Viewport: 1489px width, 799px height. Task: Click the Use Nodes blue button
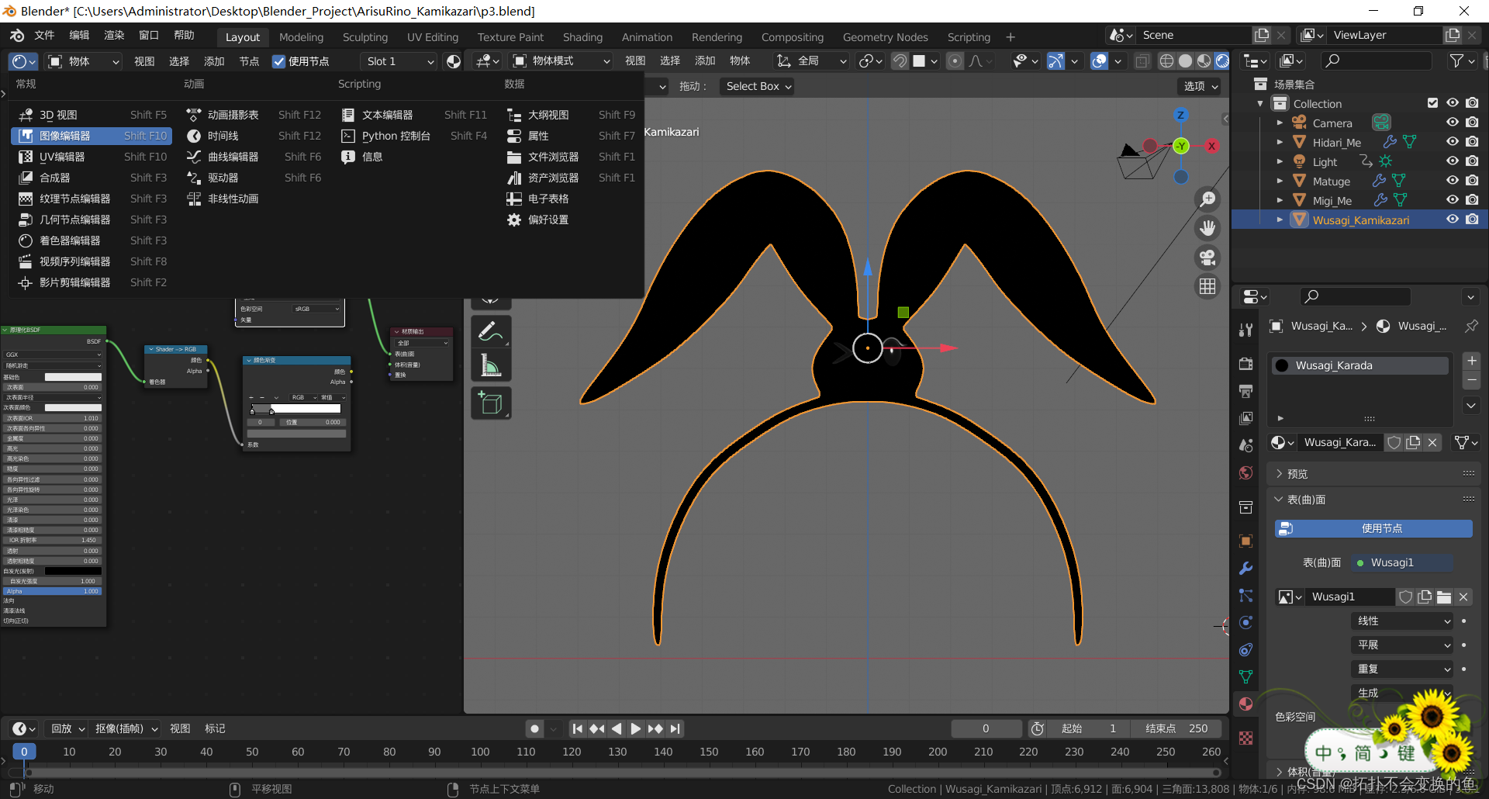1373,528
